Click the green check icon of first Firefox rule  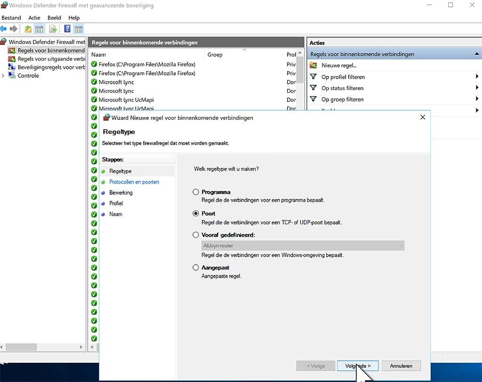94,64
